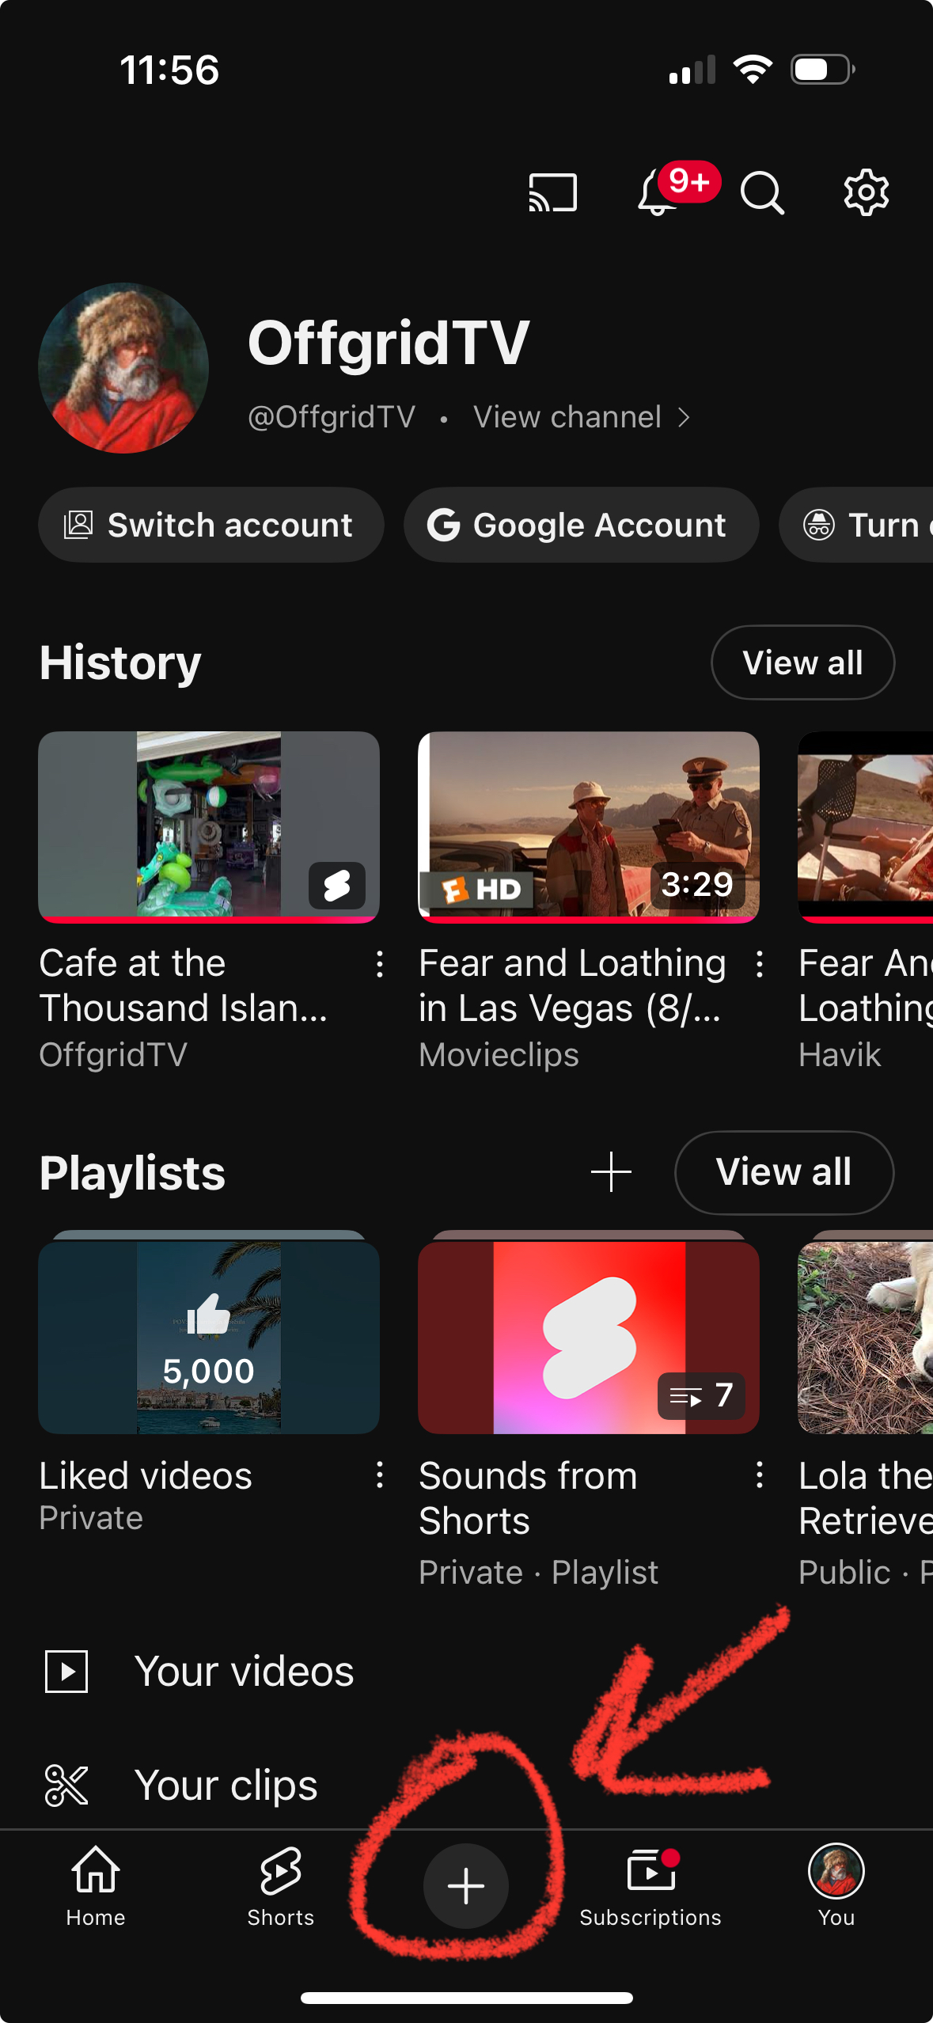The height and width of the screenshot is (2023, 933).
Task: Open notifications bell with 9+ badge
Action: (x=658, y=193)
